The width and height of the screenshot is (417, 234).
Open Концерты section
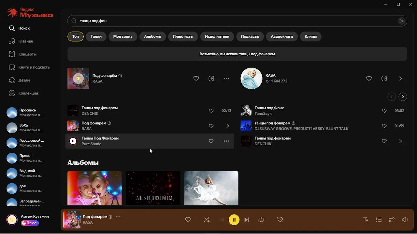(x=23, y=54)
